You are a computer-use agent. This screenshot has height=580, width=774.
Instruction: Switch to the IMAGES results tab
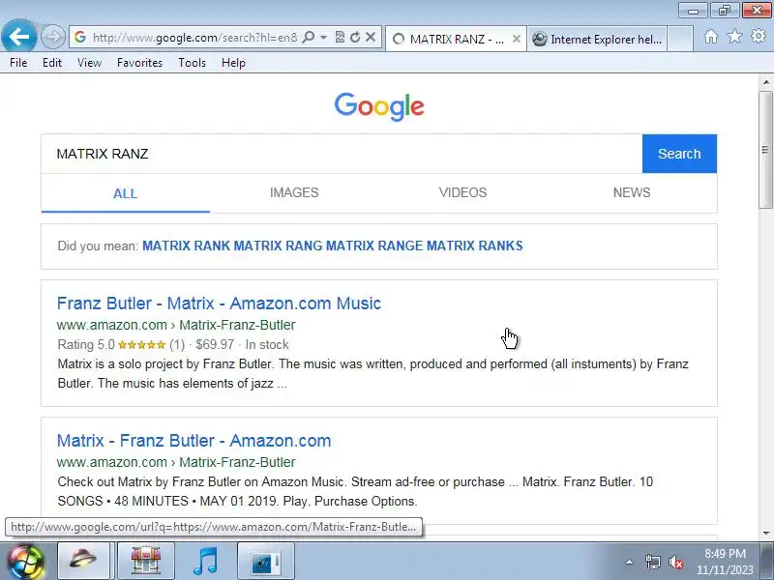click(294, 192)
